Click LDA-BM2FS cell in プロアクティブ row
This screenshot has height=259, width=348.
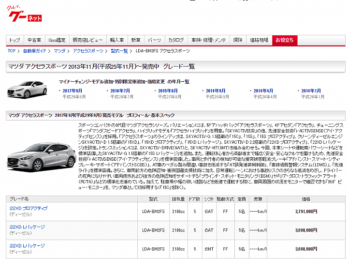coord(153,212)
